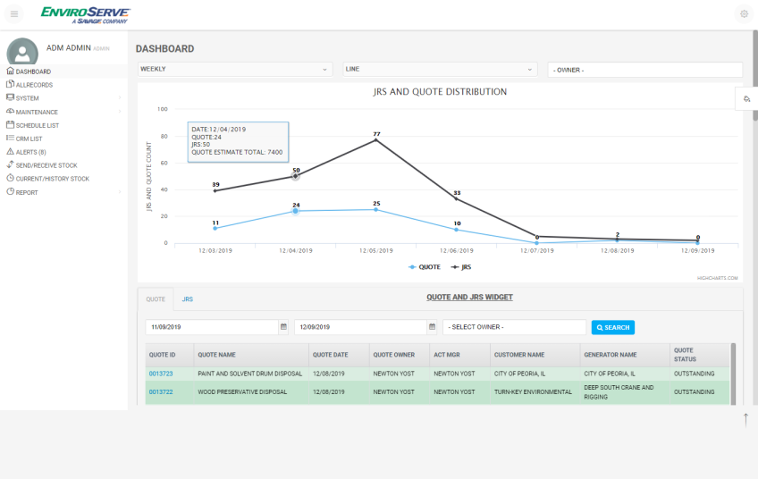Open quote ID 0013723 link
The image size is (758, 479).
point(161,374)
